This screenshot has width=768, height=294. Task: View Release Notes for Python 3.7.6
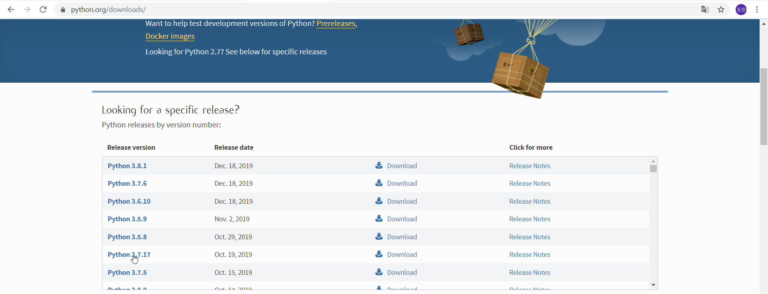pyautogui.click(x=530, y=183)
